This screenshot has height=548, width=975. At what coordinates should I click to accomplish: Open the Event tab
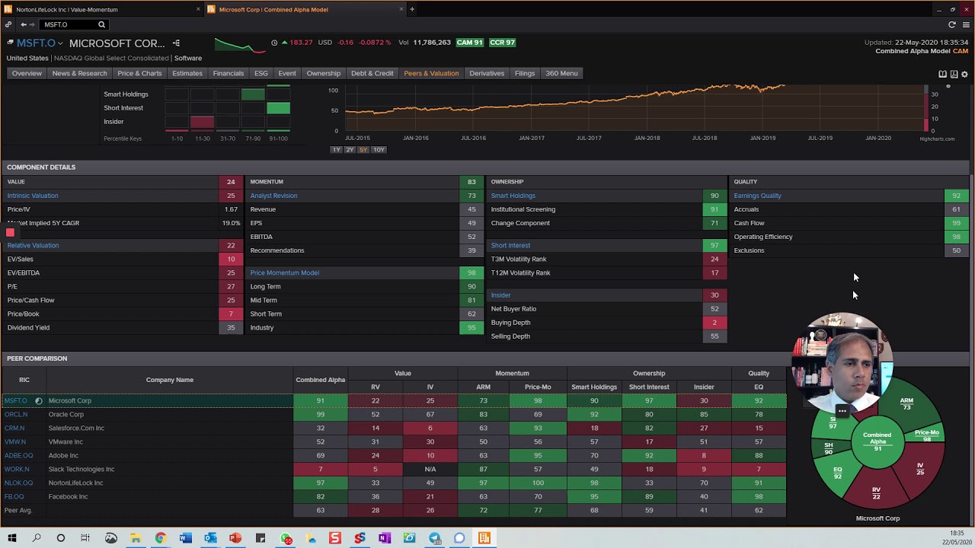coord(287,73)
